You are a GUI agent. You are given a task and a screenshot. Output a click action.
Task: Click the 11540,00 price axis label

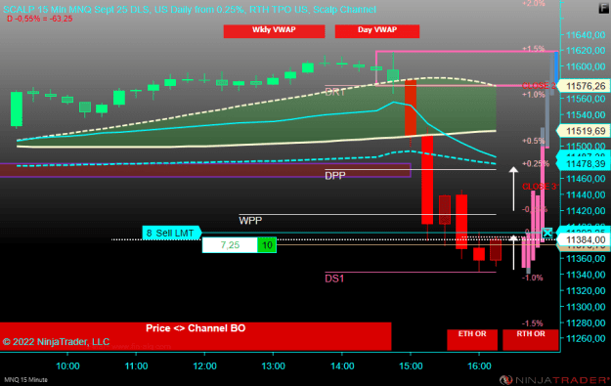pyautogui.click(x=586, y=115)
